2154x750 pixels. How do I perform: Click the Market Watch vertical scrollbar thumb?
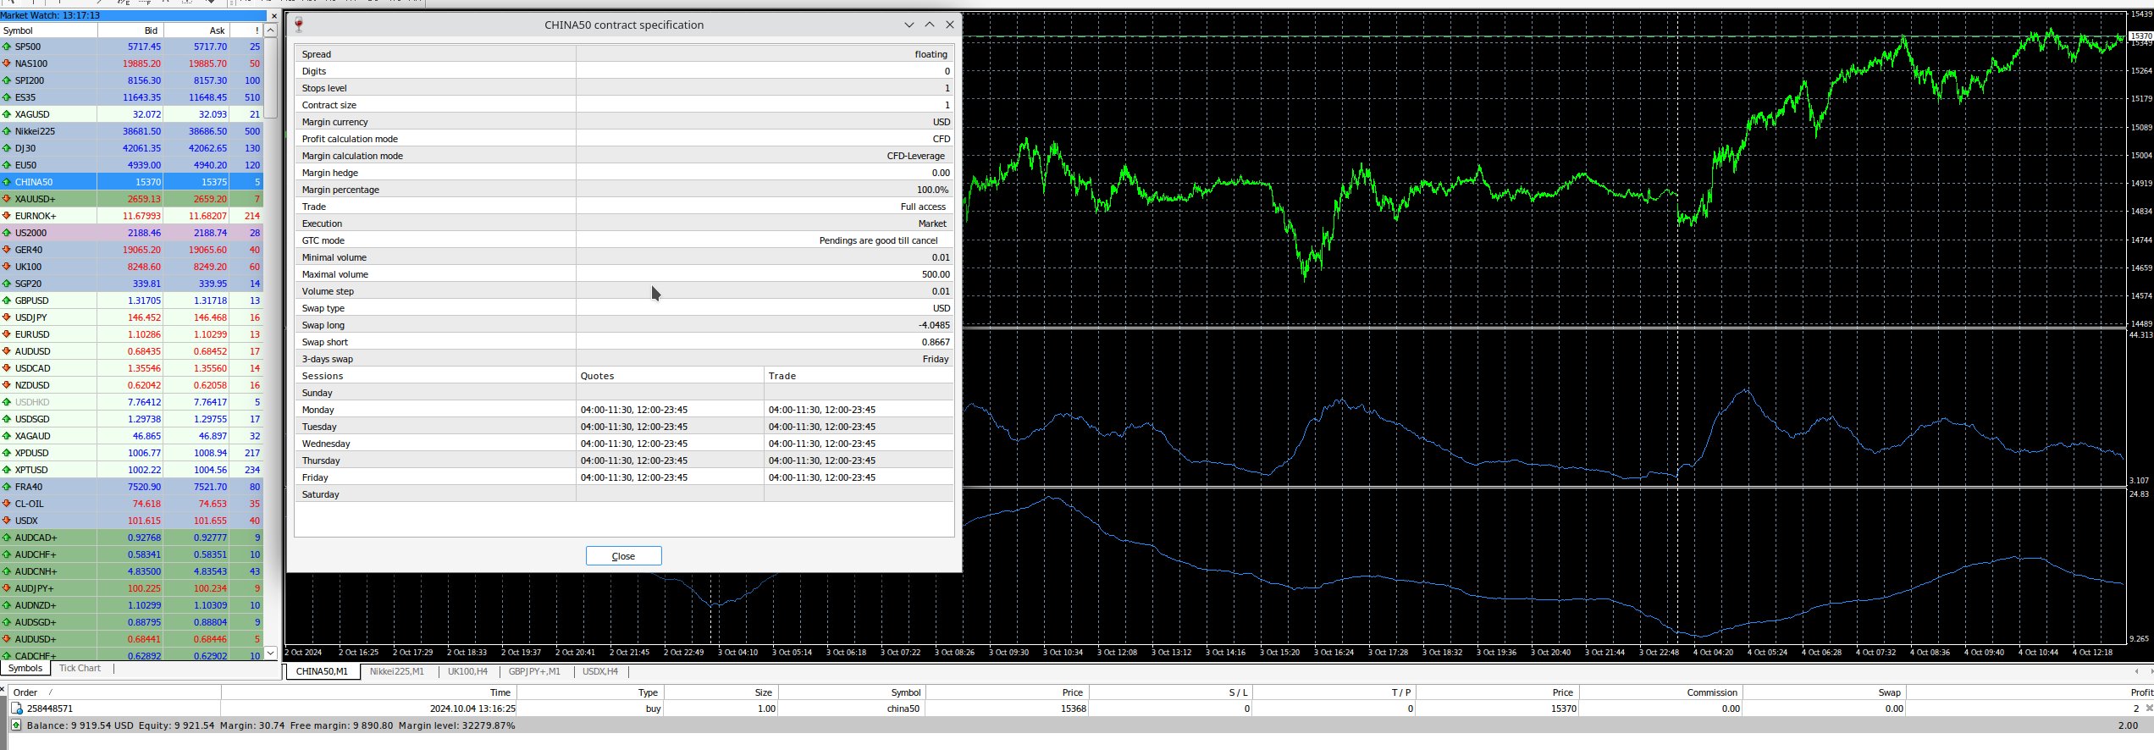click(x=271, y=77)
